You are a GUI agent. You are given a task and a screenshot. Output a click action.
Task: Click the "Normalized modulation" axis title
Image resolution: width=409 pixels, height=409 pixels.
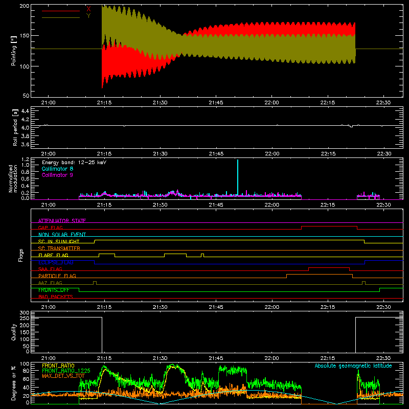click(12, 178)
